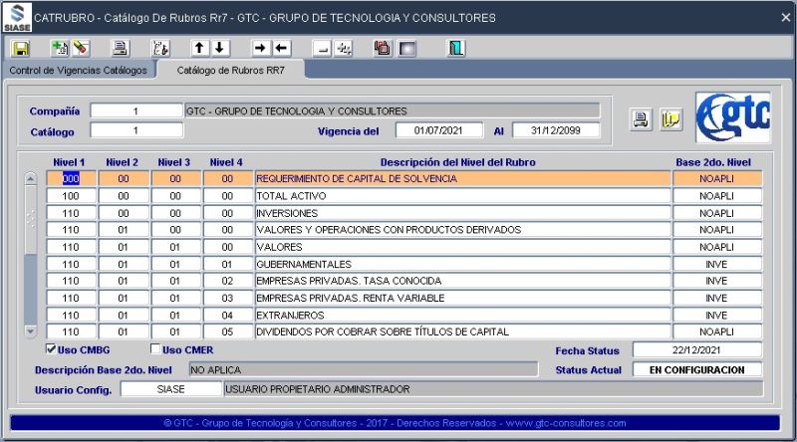Click the eraser clear record toolbar icon
Image resolution: width=797 pixels, height=442 pixels.
pos(81,48)
